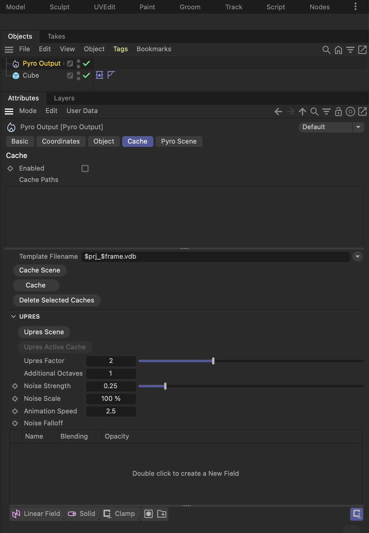This screenshot has width=369, height=533.
Task: Open the Basic tab
Action: pos(20,141)
